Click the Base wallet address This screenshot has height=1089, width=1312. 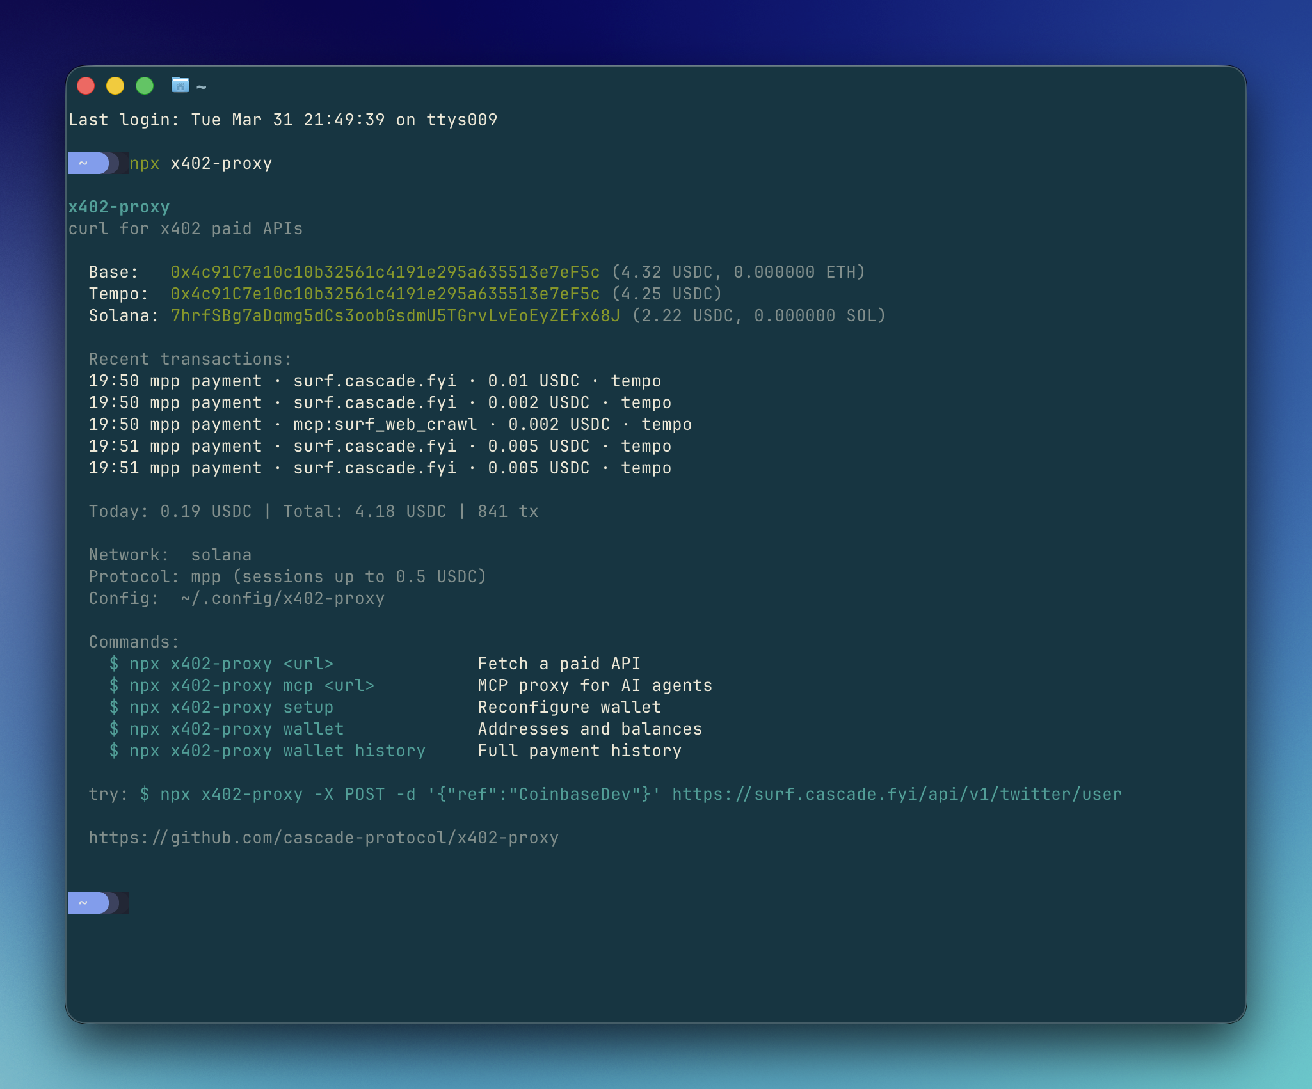pyautogui.click(x=385, y=272)
